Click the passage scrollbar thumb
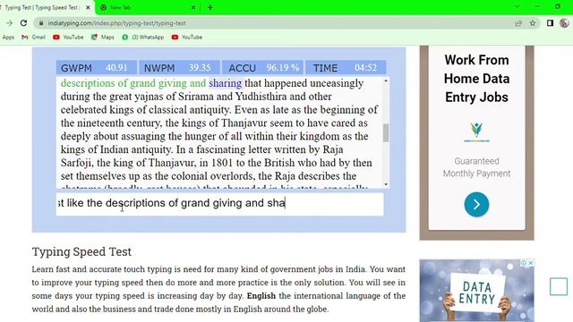573x322 pixels. (x=386, y=133)
